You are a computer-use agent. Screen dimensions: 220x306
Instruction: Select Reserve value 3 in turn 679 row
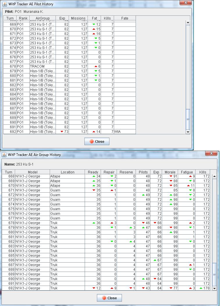pyautogui.click(x=126, y=228)
